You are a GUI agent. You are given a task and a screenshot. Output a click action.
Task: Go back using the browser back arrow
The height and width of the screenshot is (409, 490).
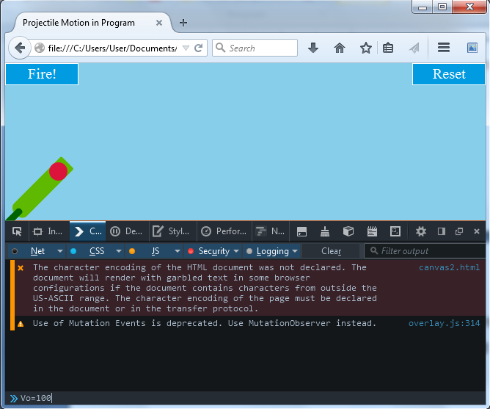(x=20, y=48)
